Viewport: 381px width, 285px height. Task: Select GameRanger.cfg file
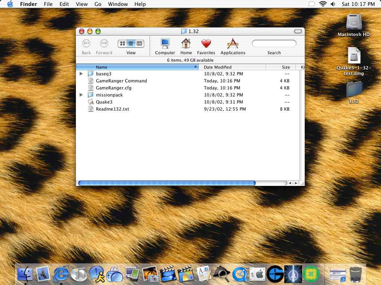point(188,88)
